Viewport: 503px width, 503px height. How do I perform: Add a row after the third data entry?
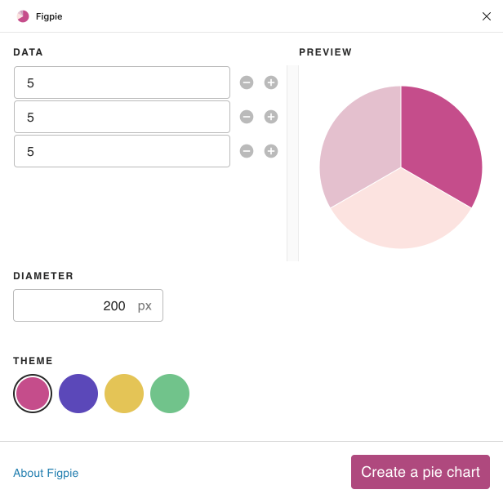pos(271,151)
